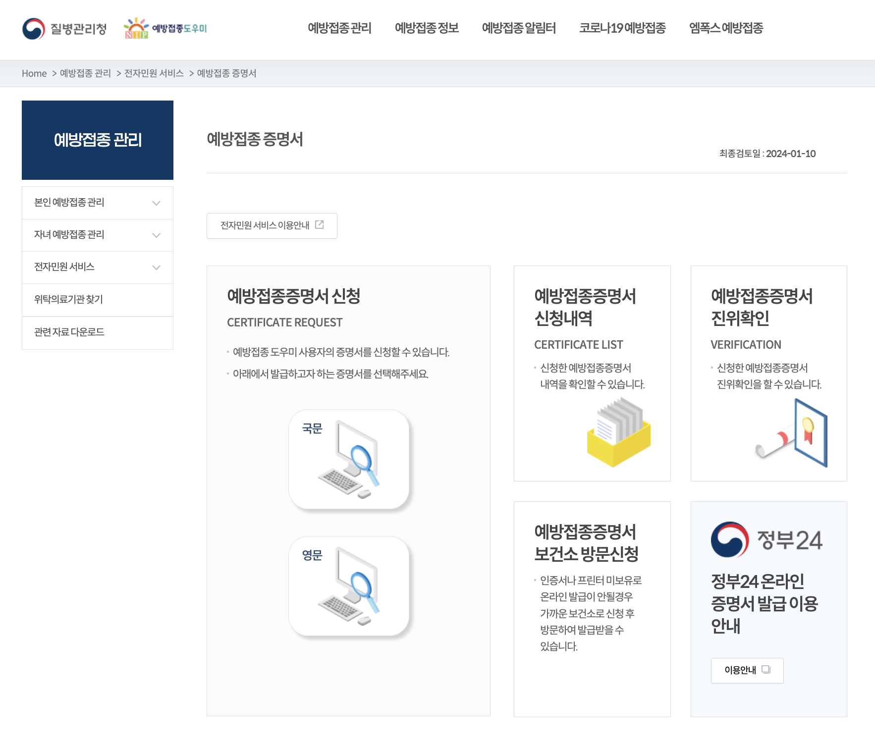The height and width of the screenshot is (743, 875).
Task: Click 예방접종 관리 sidebar header
Action: tap(98, 140)
